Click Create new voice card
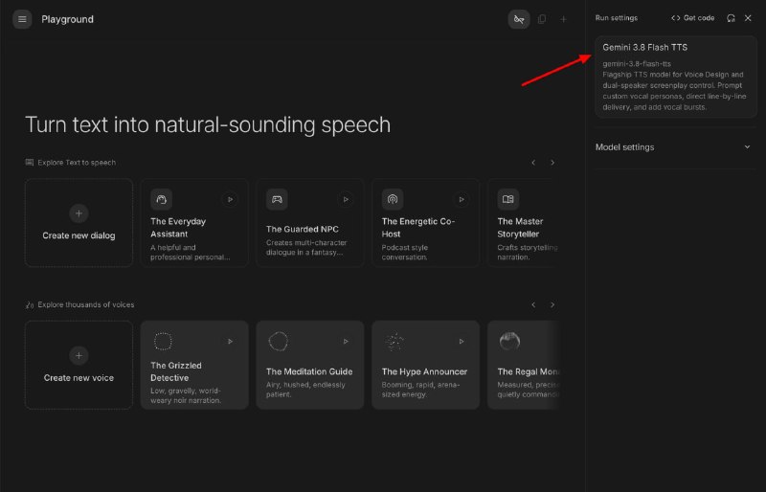The height and width of the screenshot is (492, 766). coord(79,365)
